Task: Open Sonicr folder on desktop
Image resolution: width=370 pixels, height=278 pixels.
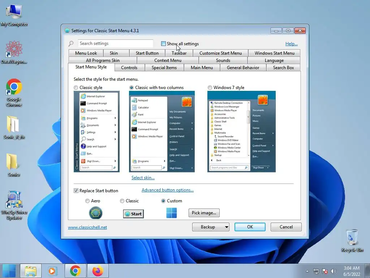Action: pyautogui.click(x=14, y=165)
